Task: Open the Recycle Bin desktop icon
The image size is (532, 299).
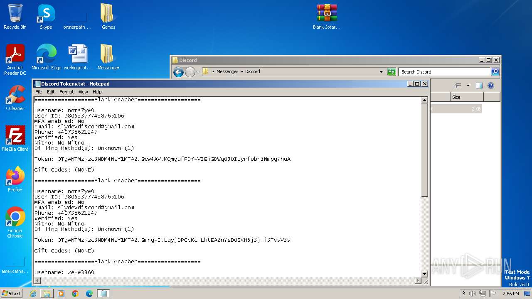Action: (x=15, y=17)
